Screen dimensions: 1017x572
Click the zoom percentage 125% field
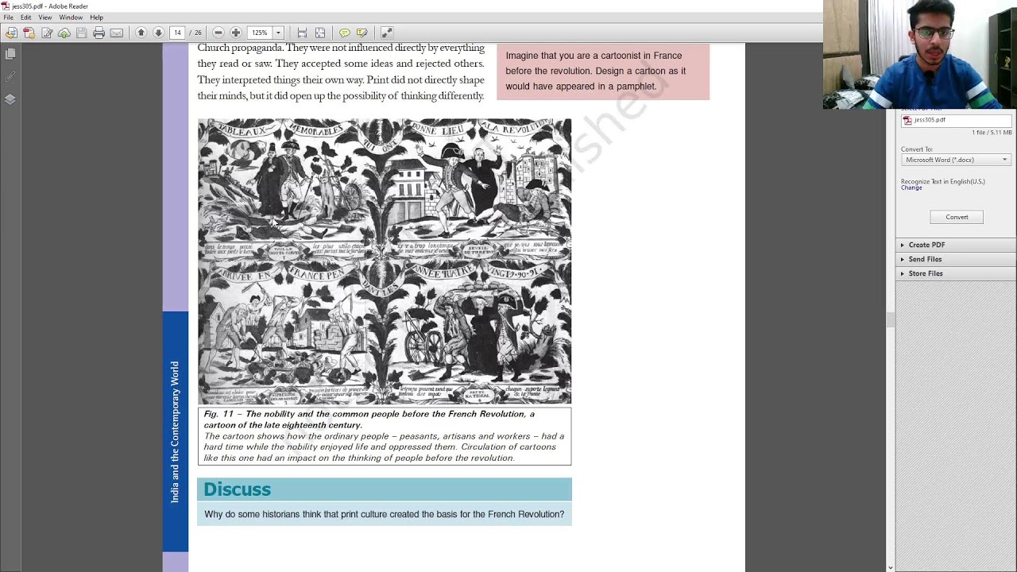pyautogui.click(x=260, y=33)
